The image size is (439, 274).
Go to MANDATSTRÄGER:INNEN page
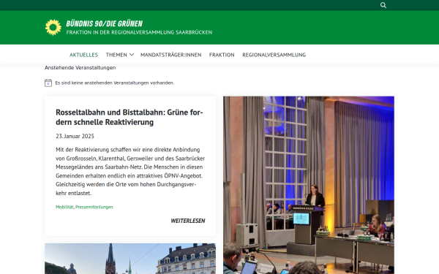[x=170, y=55]
